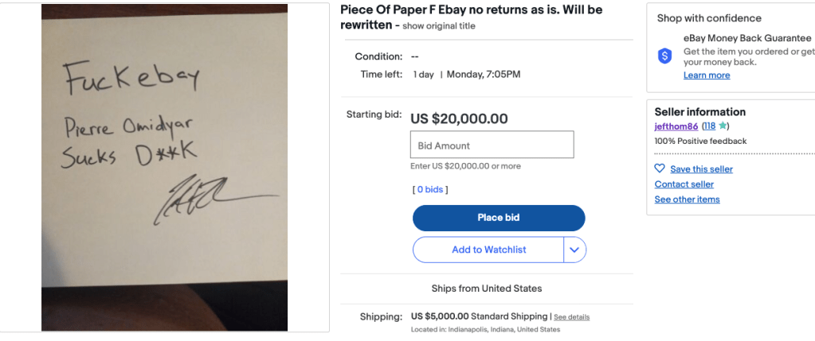The width and height of the screenshot is (815, 341).
Task: Focus the Bid Amount input field
Action: pyautogui.click(x=492, y=145)
